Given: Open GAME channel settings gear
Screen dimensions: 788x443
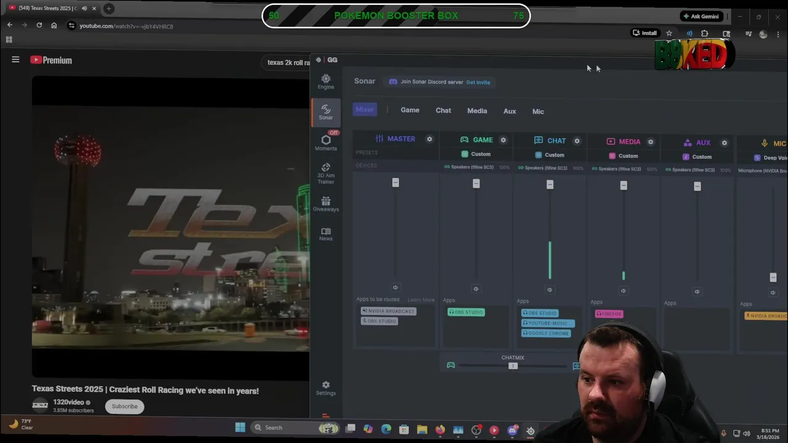Looking at the screenshot, I should [503, 140].
